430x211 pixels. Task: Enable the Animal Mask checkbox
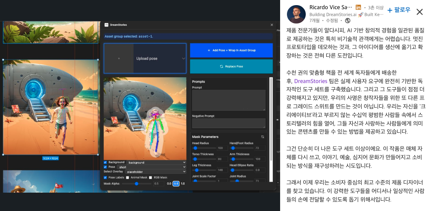click(127, 177)
